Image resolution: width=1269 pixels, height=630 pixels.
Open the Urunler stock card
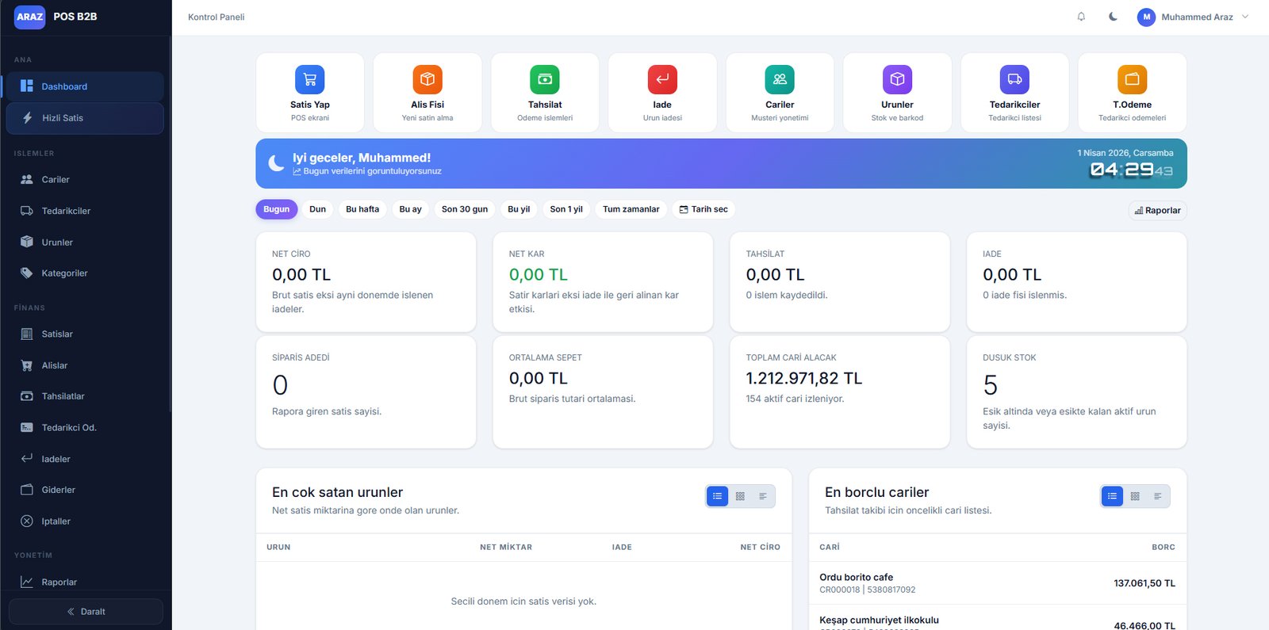[x=897, y=93]
